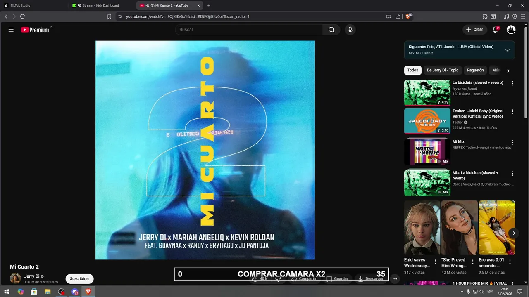Open the Windows notification center

point(520,292)
